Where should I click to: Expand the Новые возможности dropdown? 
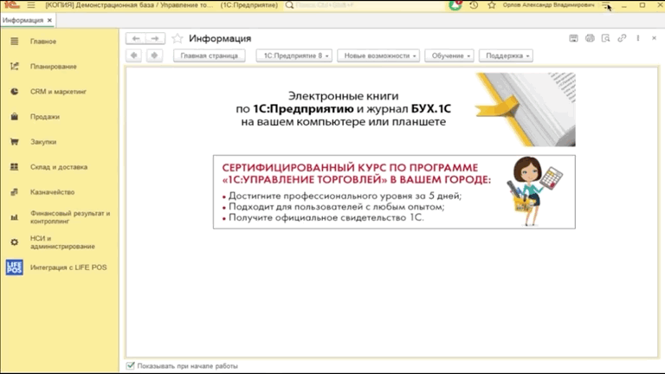click(378, 55)
